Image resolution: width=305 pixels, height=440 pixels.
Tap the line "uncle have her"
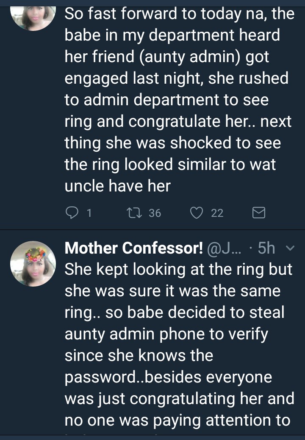pos(117,186)
